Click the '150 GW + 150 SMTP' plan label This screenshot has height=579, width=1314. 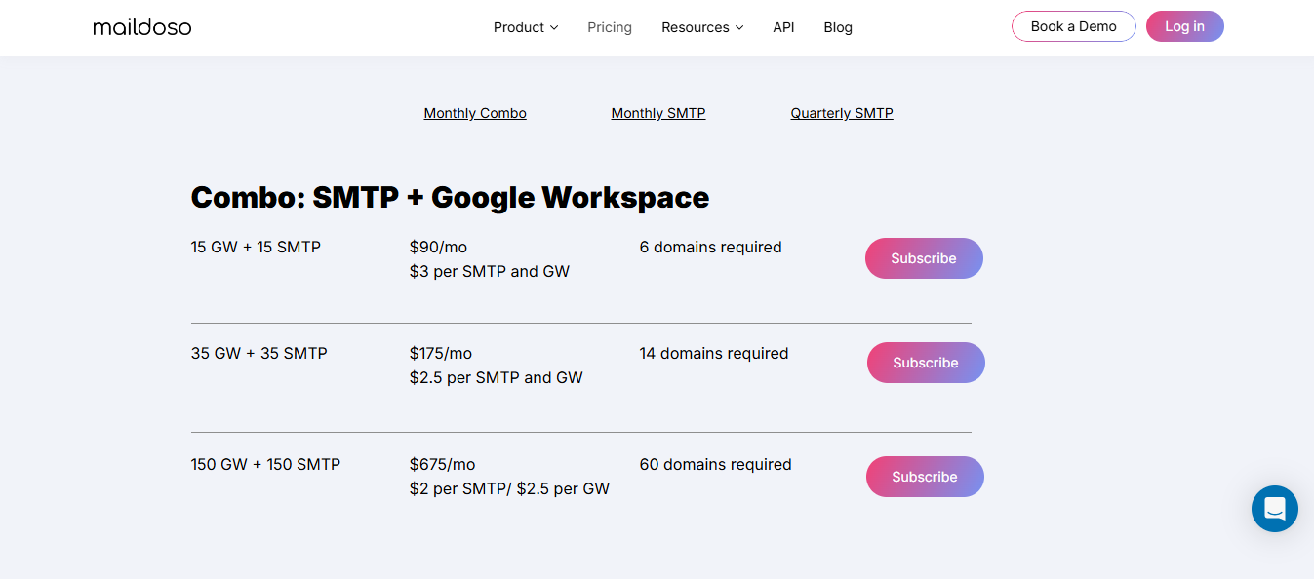point(265,465)
